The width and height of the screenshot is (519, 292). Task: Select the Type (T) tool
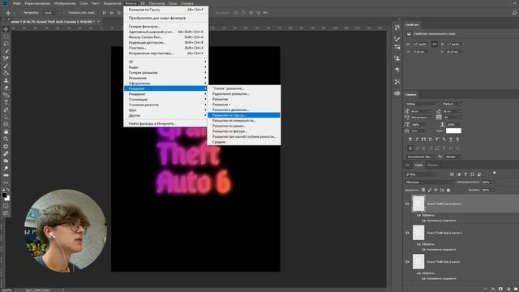tap(6, 102)
